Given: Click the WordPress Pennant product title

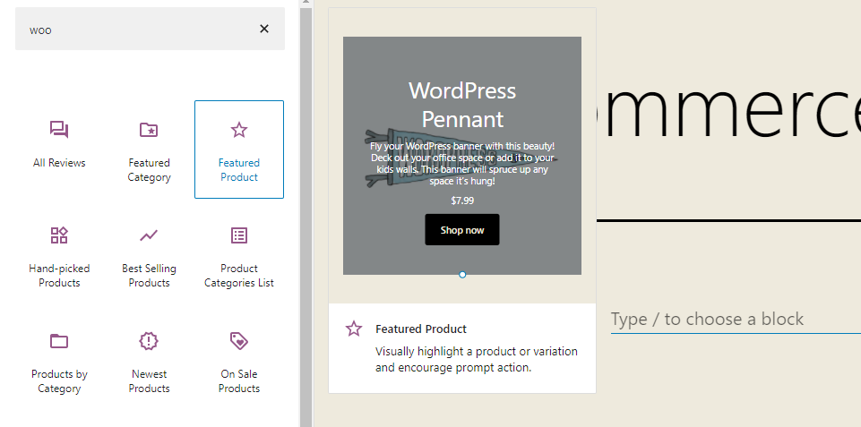Looking at the screenshot, I should (462, 104).
